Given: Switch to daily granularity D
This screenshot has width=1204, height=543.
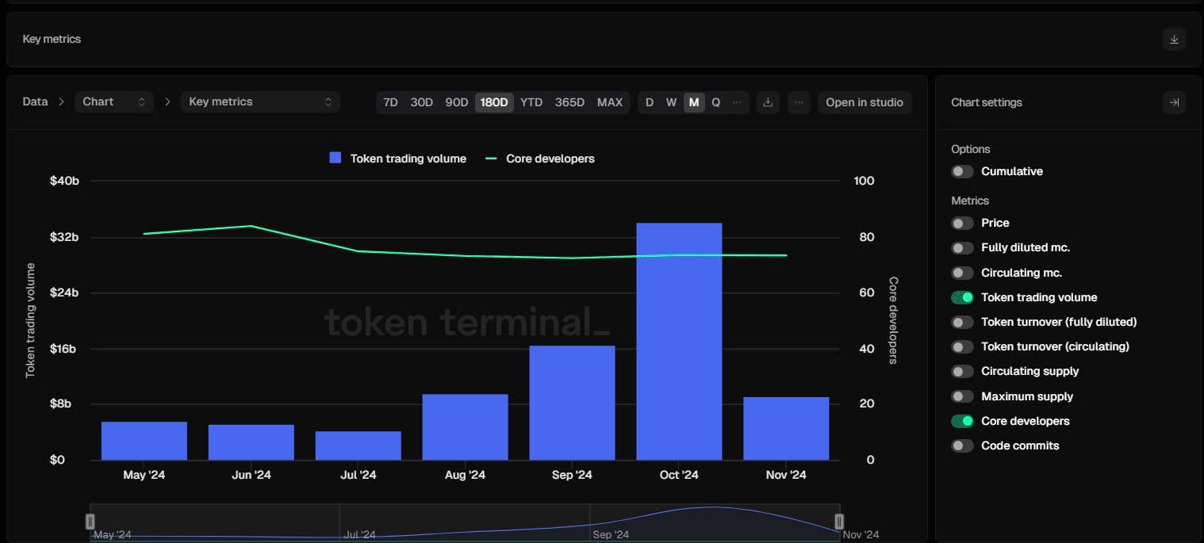Looking at the screenshot, I should (x=650, y=102).
